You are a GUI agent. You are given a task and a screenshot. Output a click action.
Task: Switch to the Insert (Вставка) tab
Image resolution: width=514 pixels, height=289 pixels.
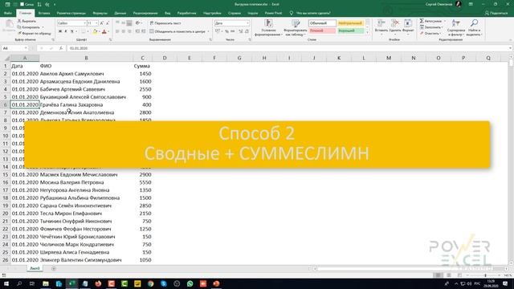tap(44, 13)
